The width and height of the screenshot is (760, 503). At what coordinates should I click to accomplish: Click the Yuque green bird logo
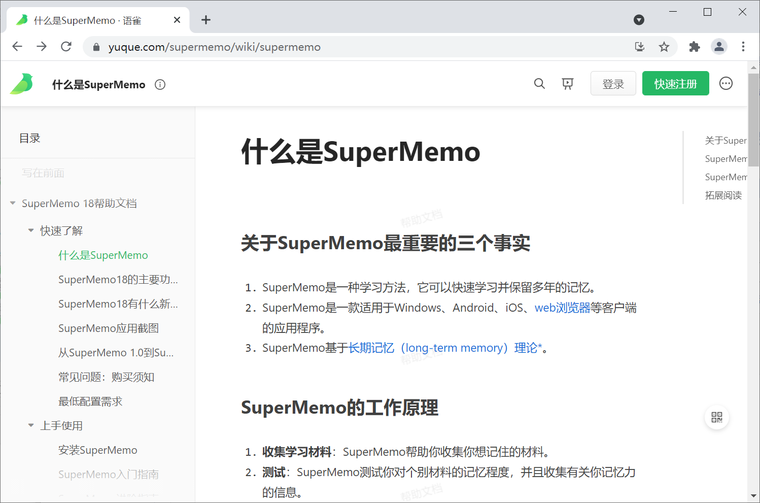click(22, 84)
